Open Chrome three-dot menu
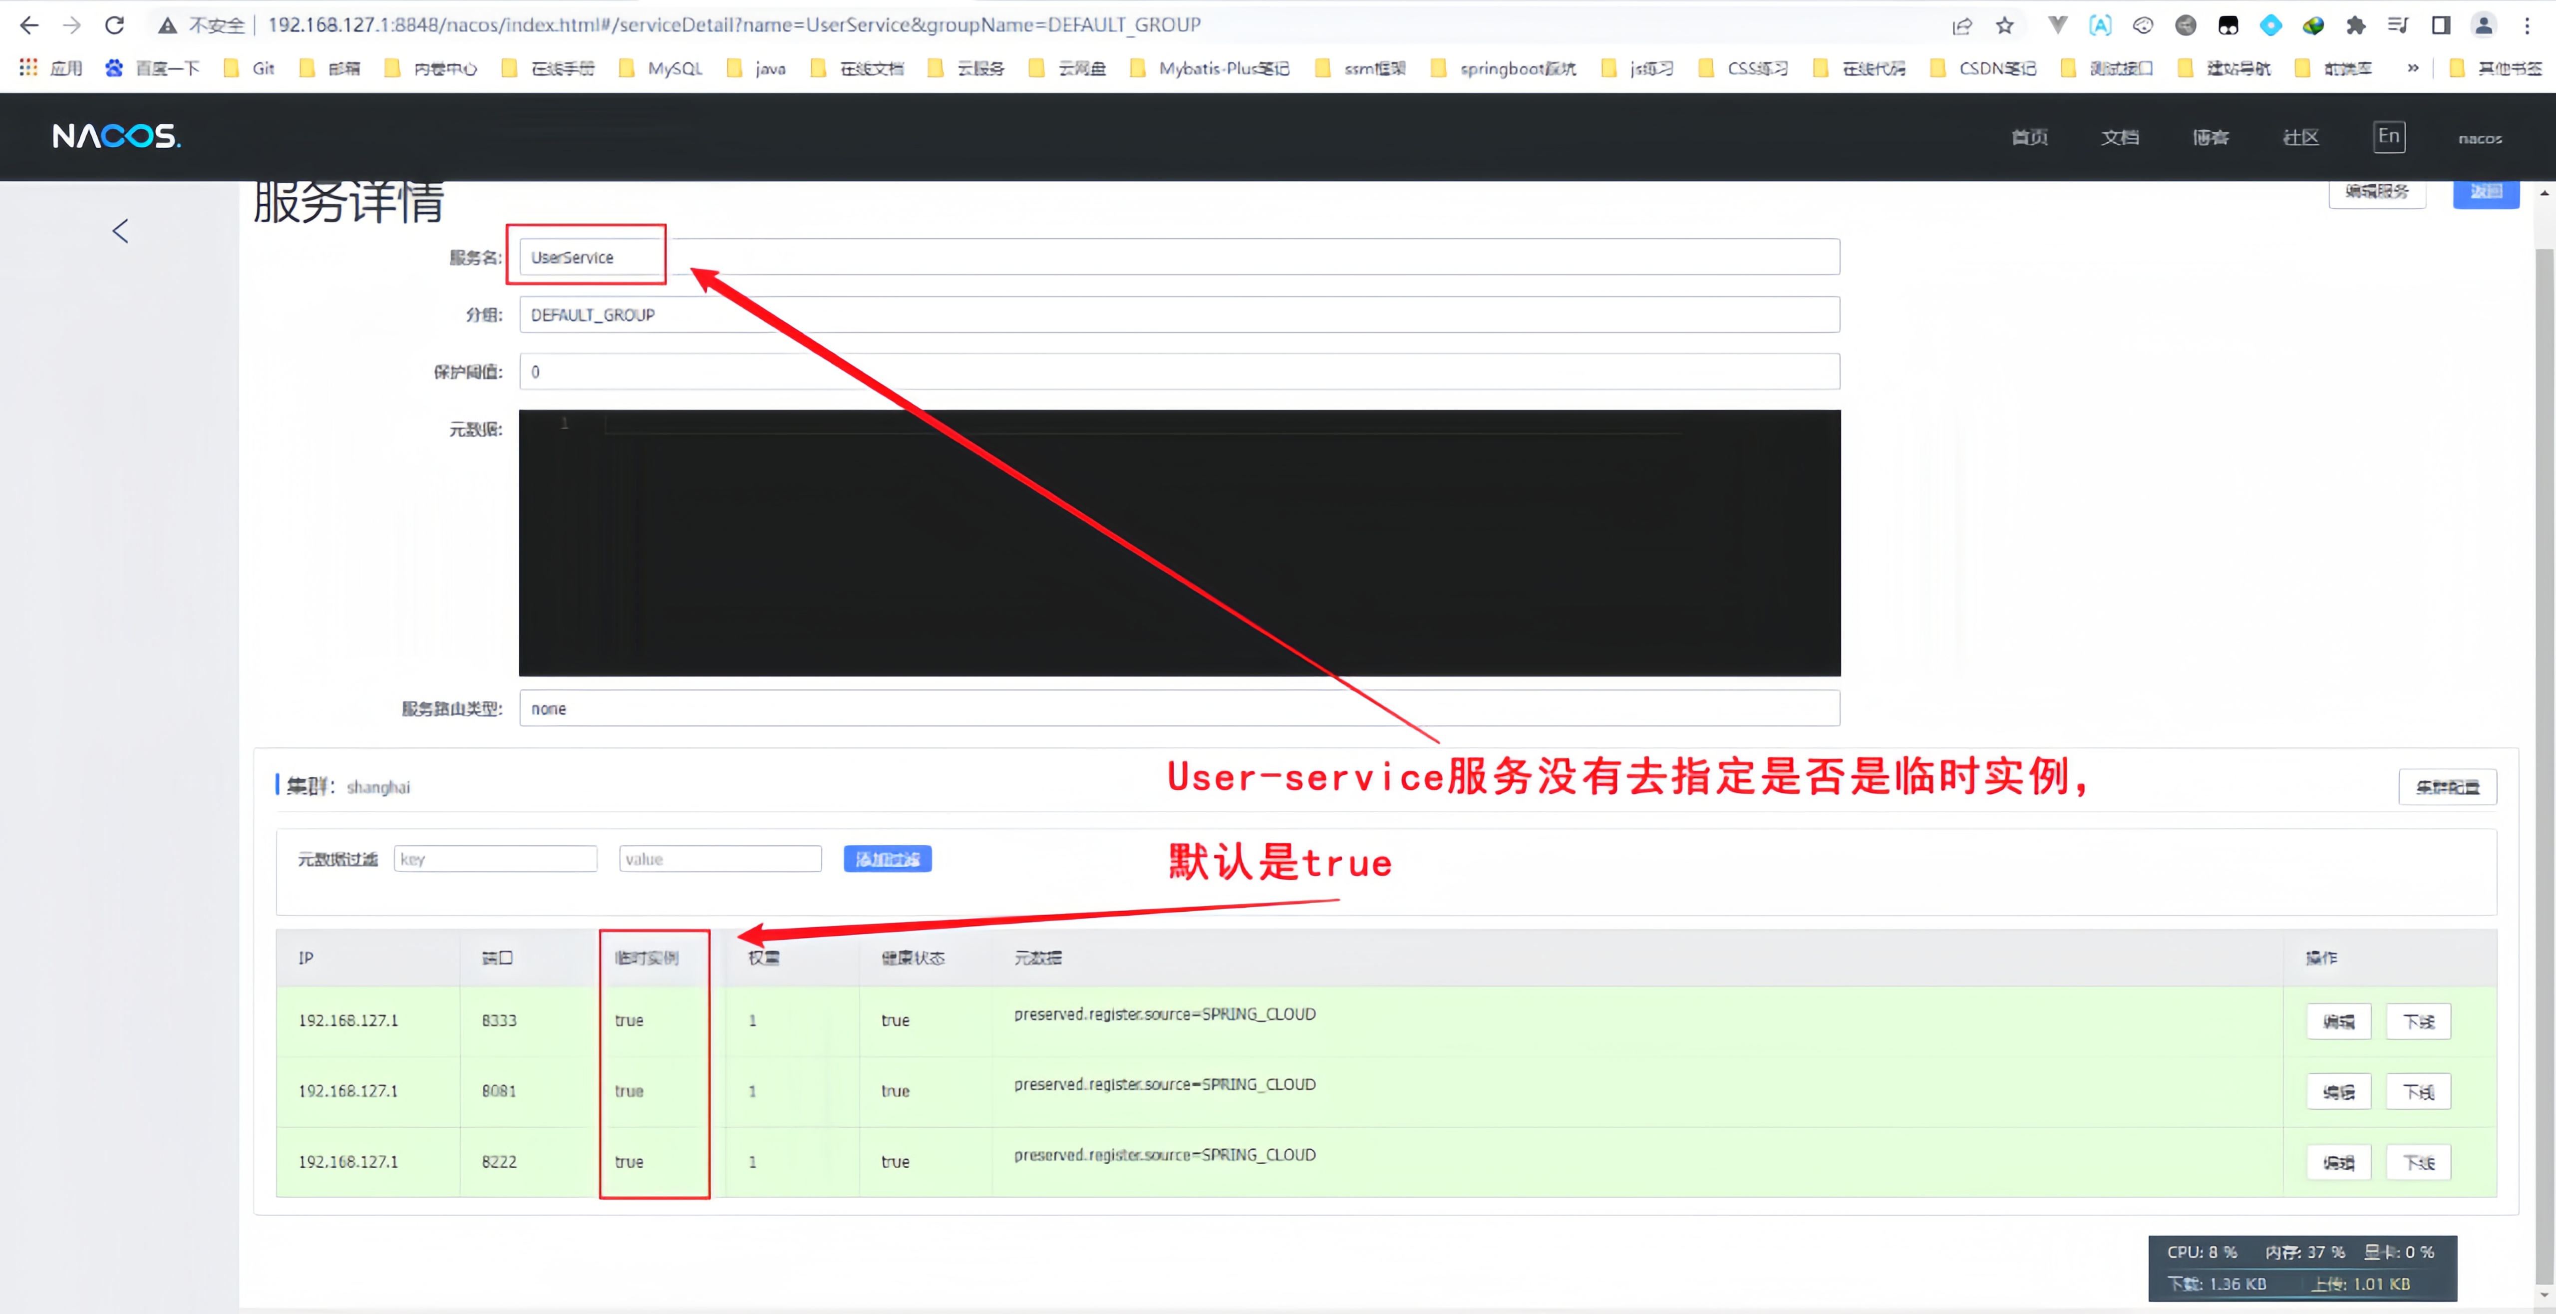 coord(2527,25)
